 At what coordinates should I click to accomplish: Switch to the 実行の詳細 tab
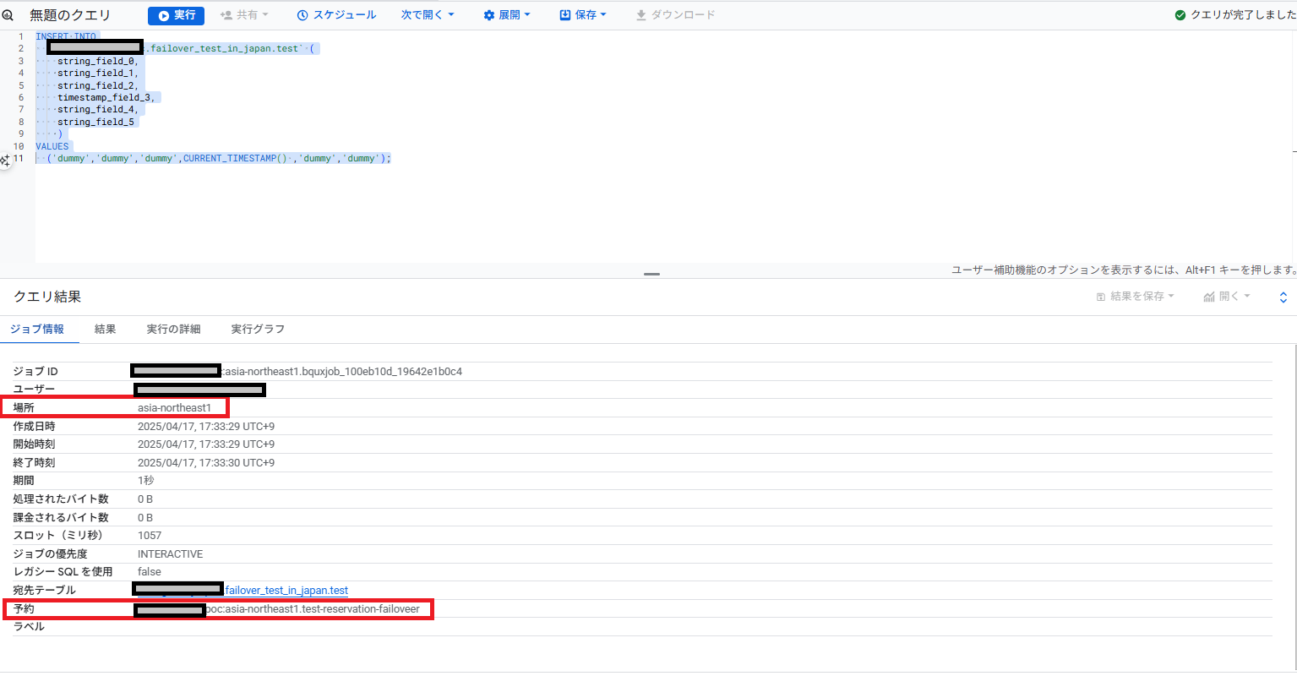coord(173,329)
